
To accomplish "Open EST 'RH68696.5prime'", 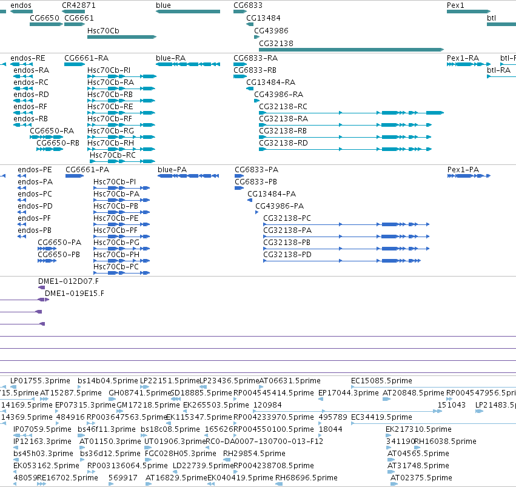I will [306, 478].
